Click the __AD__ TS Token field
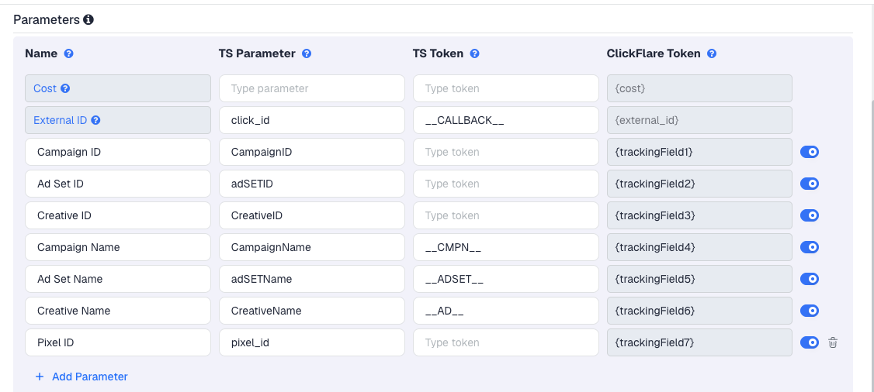The height and width of the screenshot is (392, 874). [x=506, y=310]
